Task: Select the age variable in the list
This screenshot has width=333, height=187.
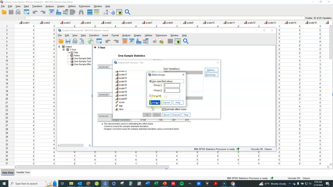Action: coord(121,106)
